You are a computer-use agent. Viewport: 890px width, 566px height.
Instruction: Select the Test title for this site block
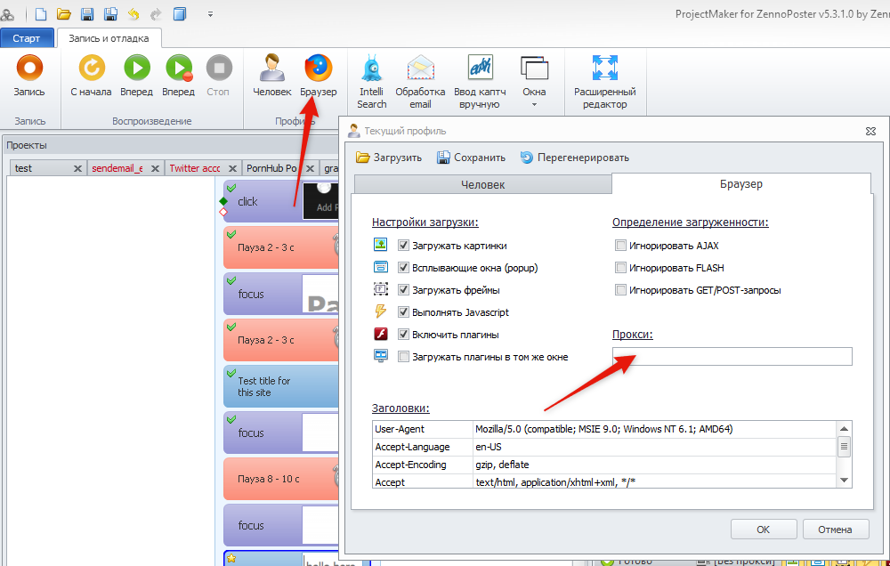(281, 386)
